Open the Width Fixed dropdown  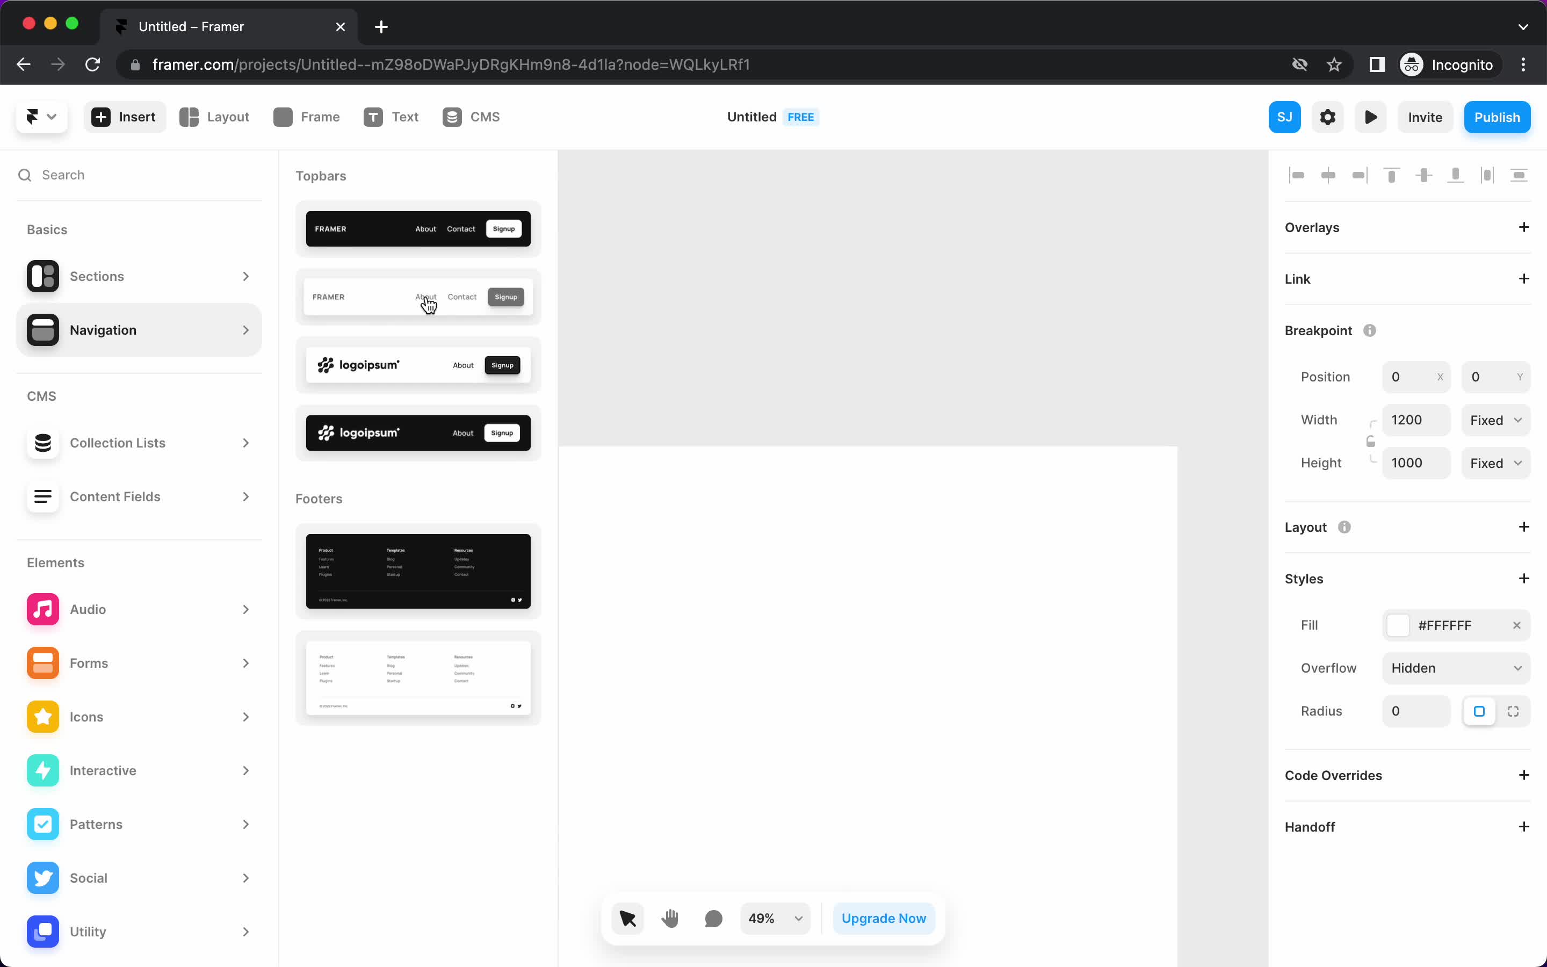1497,420
